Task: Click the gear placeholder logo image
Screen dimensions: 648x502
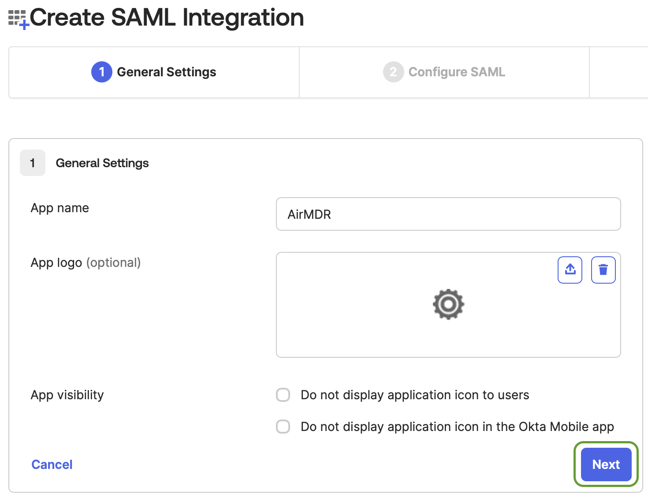Action: [448, 304]
